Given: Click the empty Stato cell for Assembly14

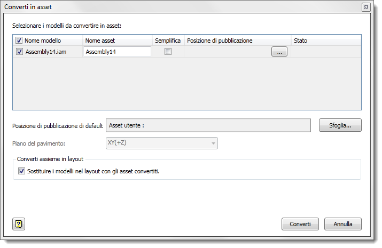Looking at the screenshot, I should (326, 52).
